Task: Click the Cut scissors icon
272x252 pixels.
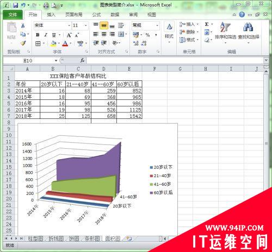Action: [23, 26]
